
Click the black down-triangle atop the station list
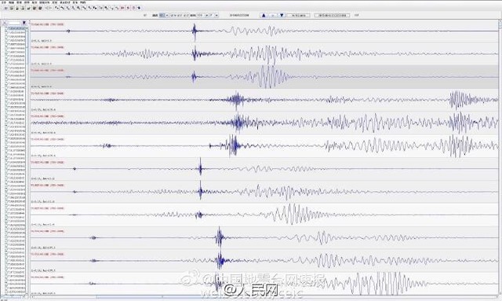24,23
